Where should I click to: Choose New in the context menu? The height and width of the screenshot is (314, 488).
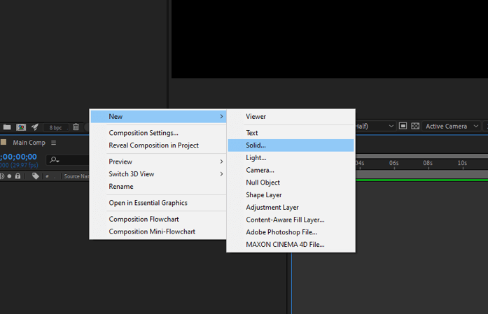click(x=158, y=117)
